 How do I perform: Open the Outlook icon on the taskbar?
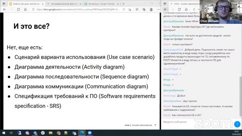[74, 133]
